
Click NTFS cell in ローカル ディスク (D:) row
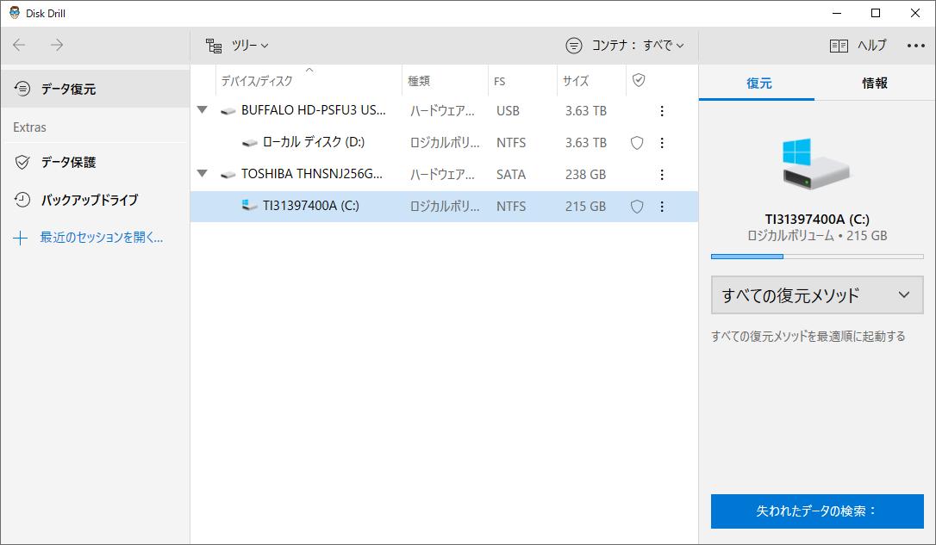click(511, 143)
